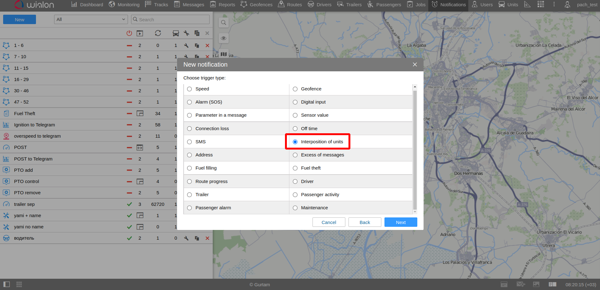This screenshot has width=600, height=290.
Task: Toggle left panel icon in bottom bar
Action: pos(7,284)
